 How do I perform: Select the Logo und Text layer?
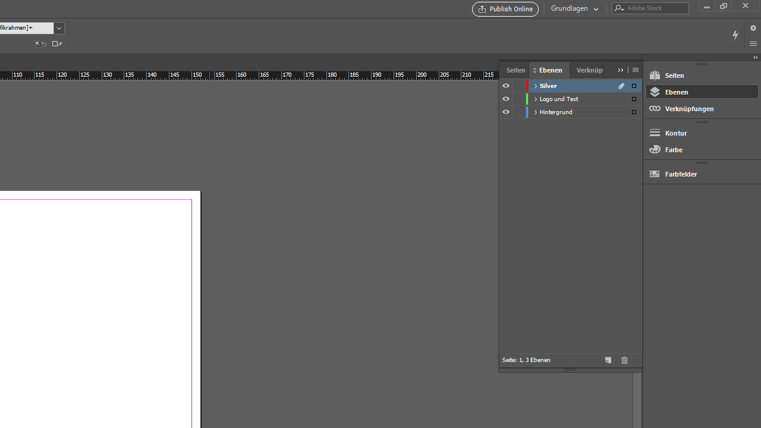[x=559, y=99]
